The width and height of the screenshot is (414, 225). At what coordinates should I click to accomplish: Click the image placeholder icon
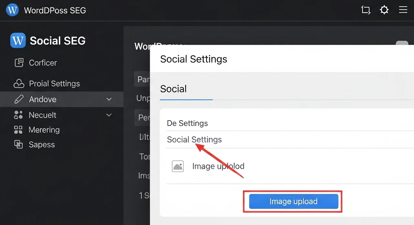tap(178, 166)
